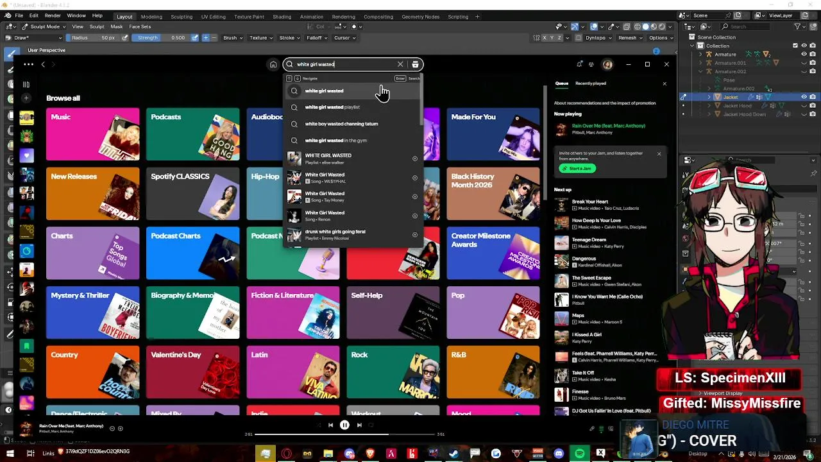Image resolution: width=821 pixels, height=462 pixels.
Task: Open Windows Start button
Action: [x=10, y=454]
